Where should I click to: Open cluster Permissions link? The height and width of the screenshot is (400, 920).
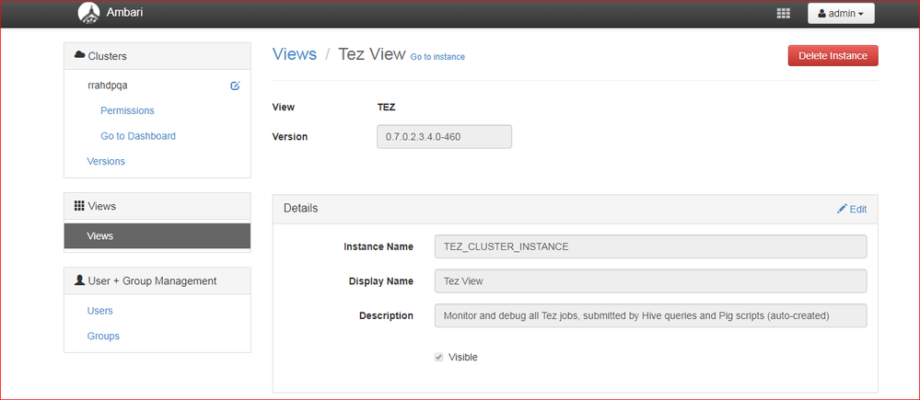[x=127, y=110]
